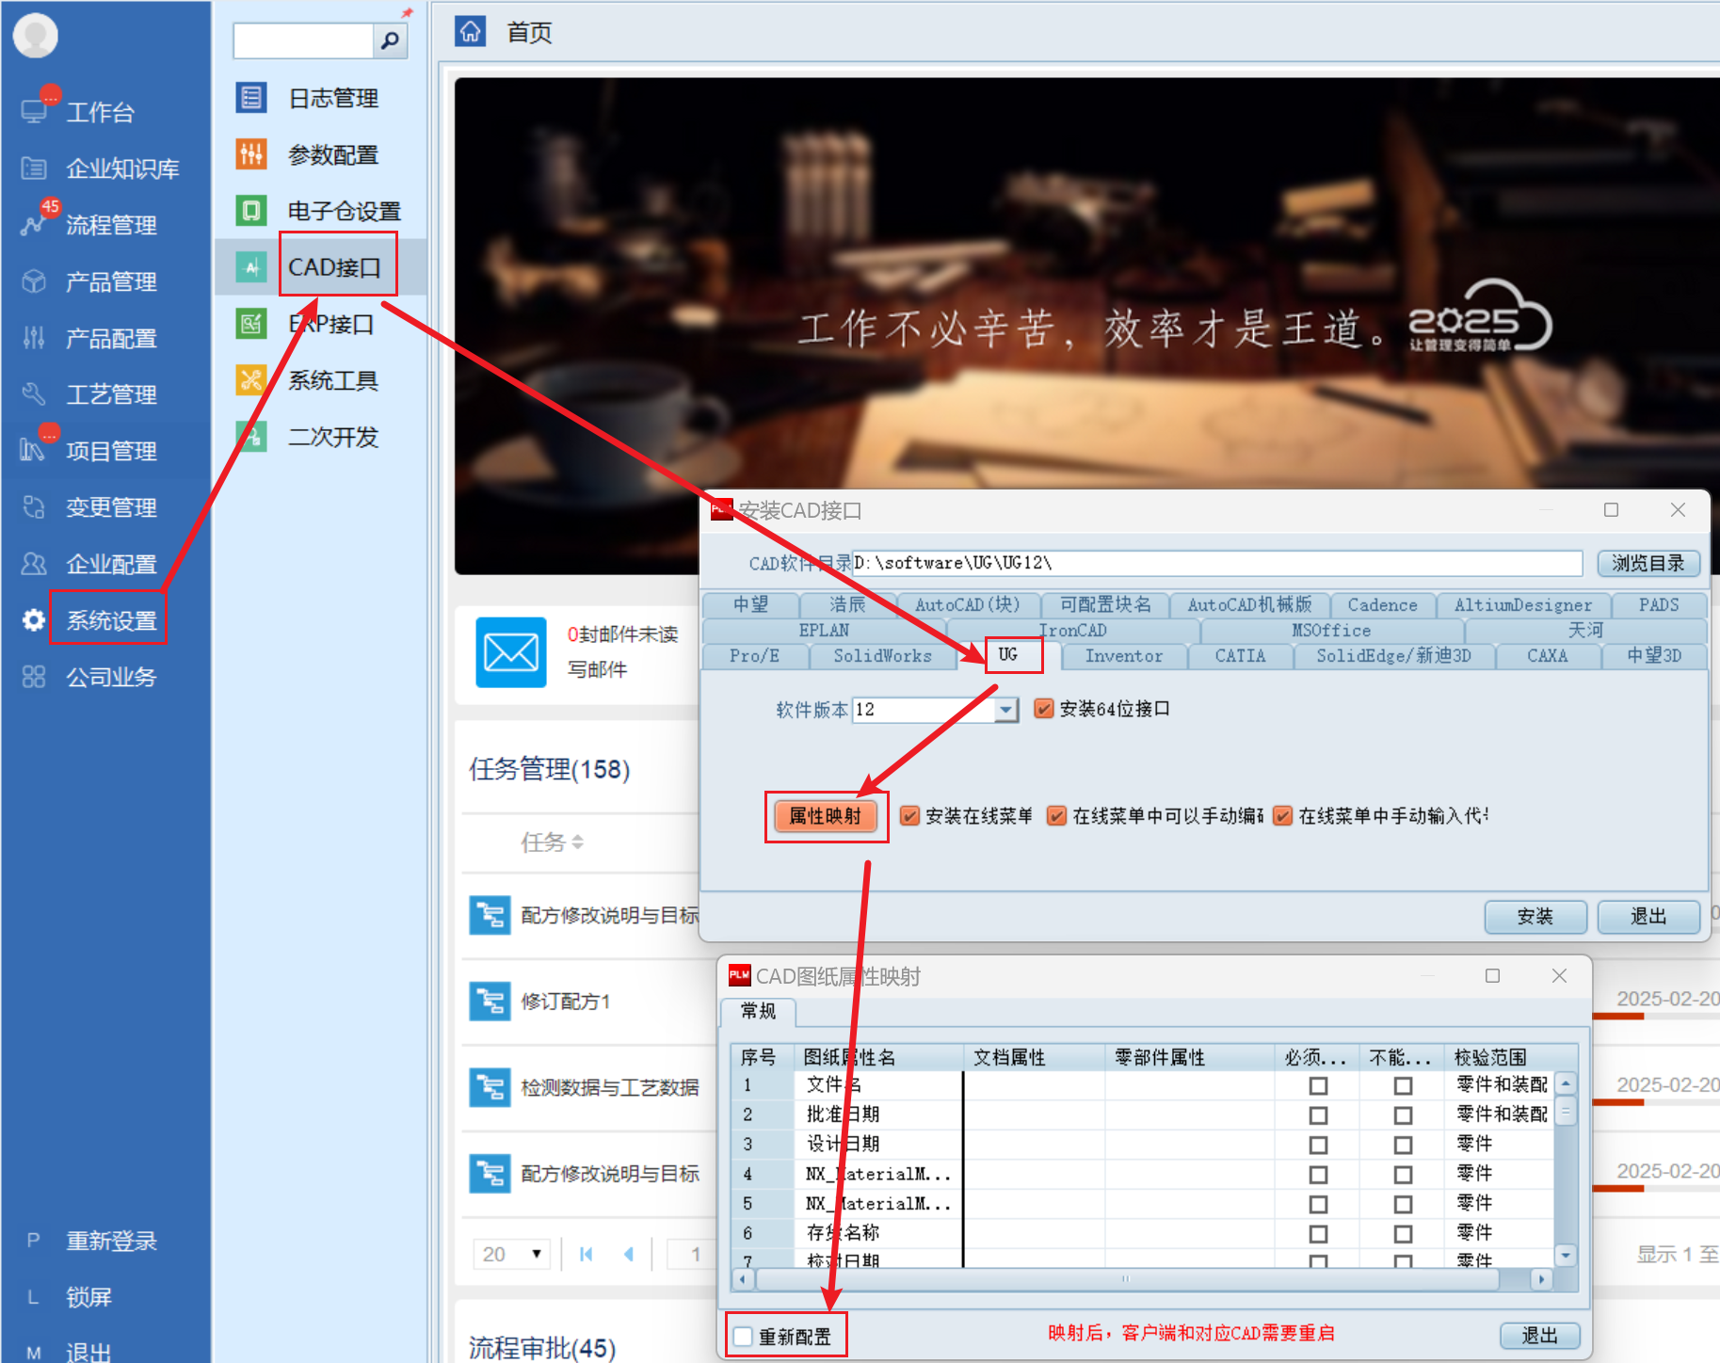The width and height of the screenshot is (1720, 1363).
Task: Switch to the 常规 tab
Action: click(x=758, y=1011)
